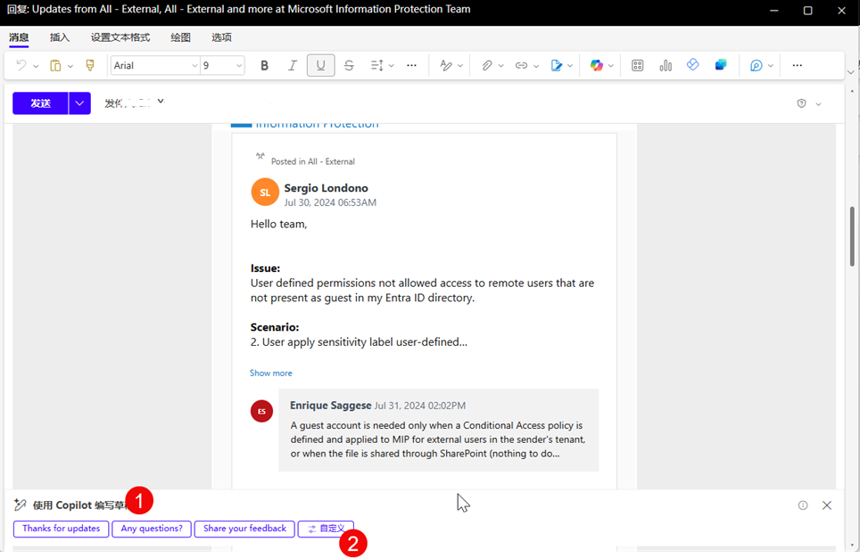Open the send options dropdown beside 发送
This screenshot has width=860, height=558.
tap(79, 103)
